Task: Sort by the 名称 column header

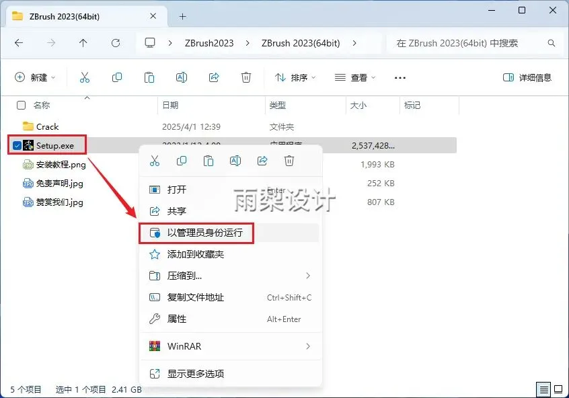Action: 42,105
